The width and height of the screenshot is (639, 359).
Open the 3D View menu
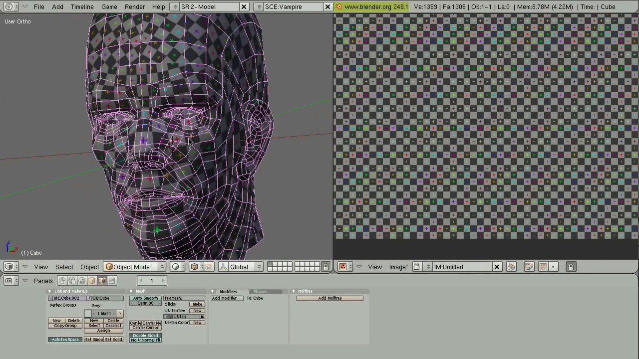click(x=41, y=267)
